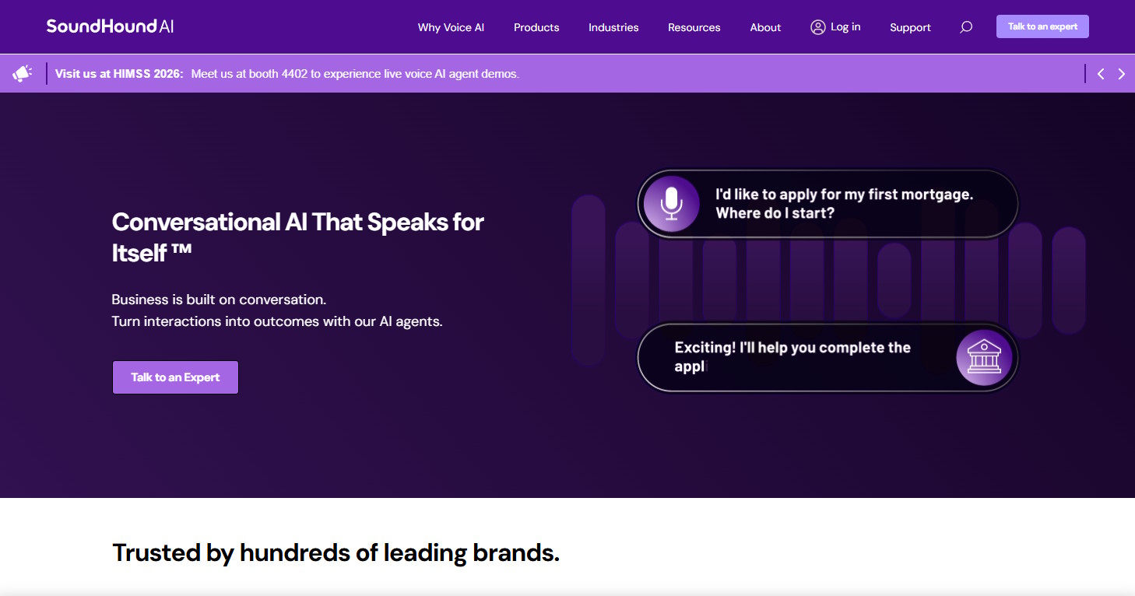The height and width of the screenshot is (596, 1135).
Task: Open search with the magnifier icon
Action: (x=966, y=27)
